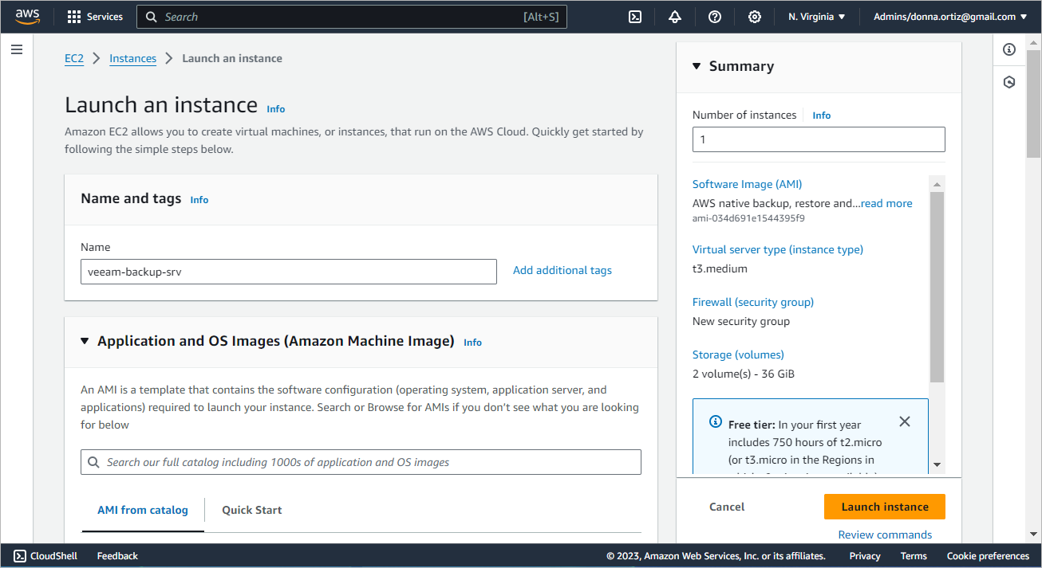
Task: Open the sidebar hamburger menu icon
Action: [x=17, y=49]
